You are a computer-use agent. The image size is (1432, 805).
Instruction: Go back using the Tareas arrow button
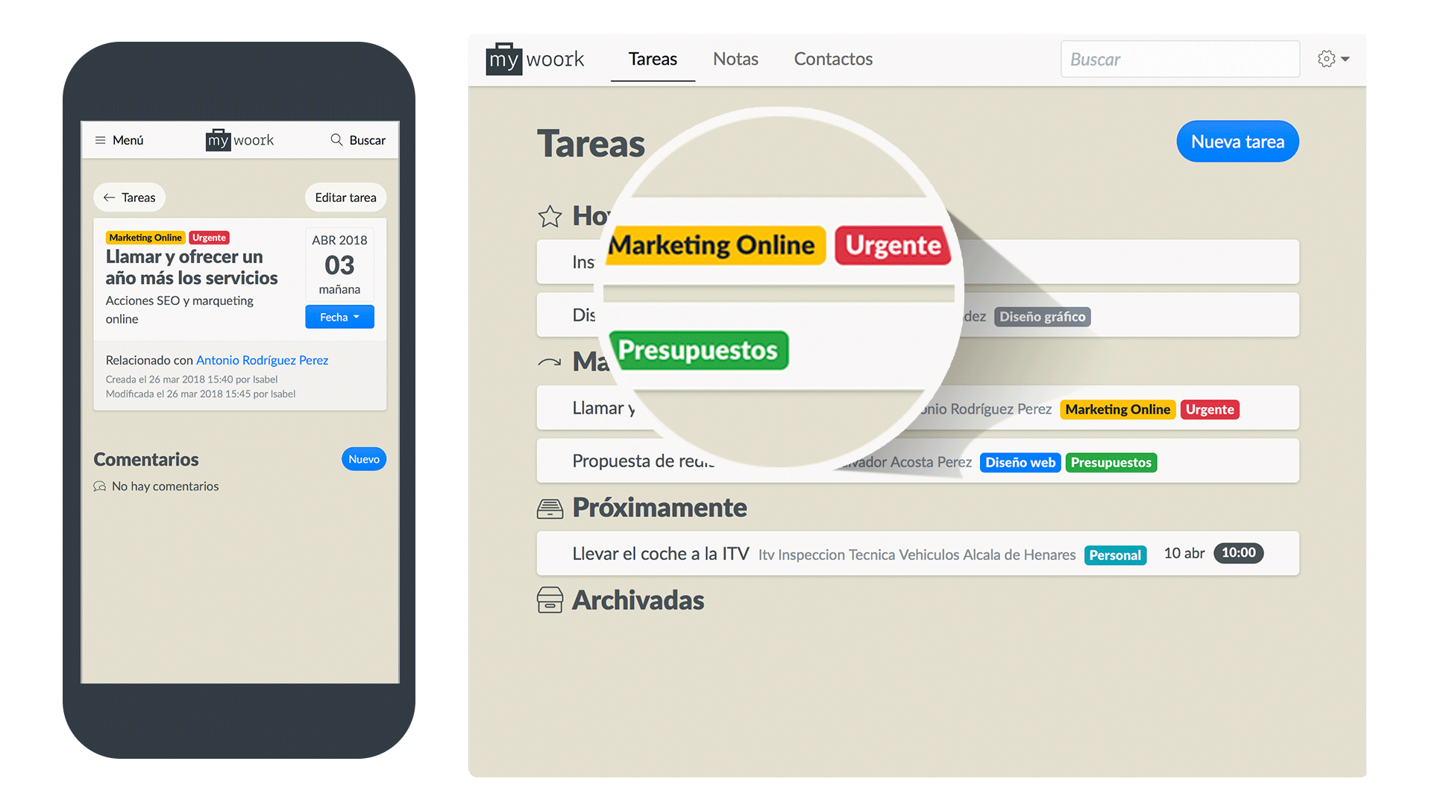(x=129, y=198)
